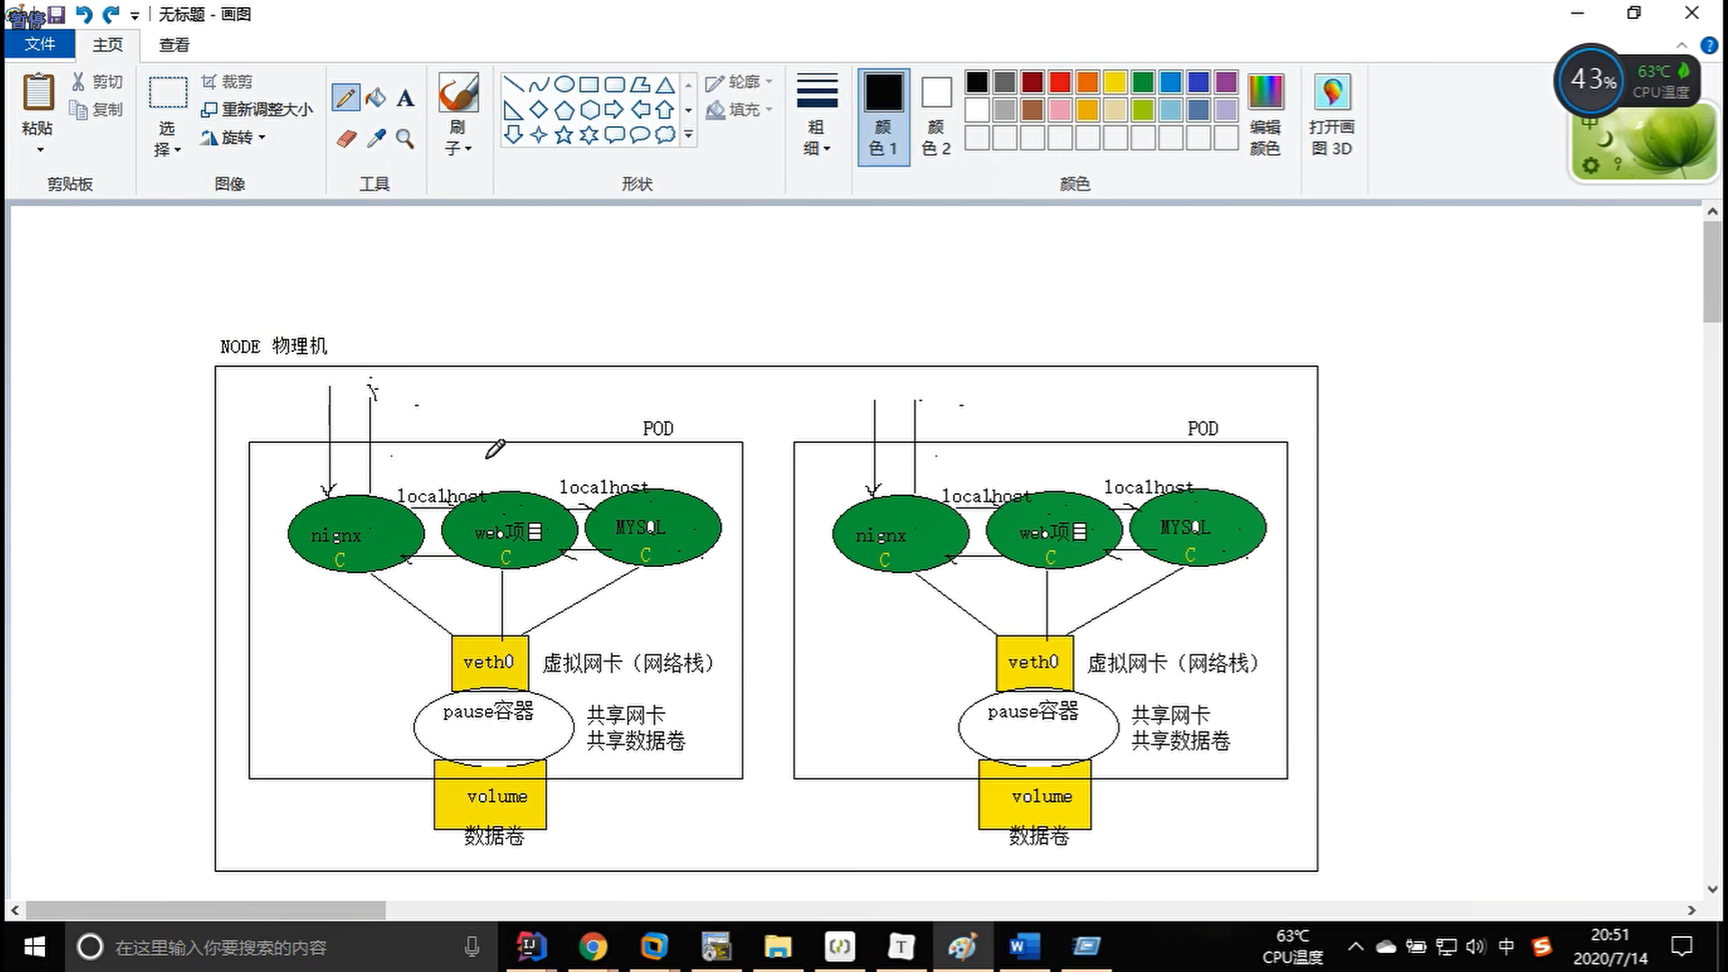Switch to the View ribbon tab
The image size is (1728, 972).
coord(174,44)
